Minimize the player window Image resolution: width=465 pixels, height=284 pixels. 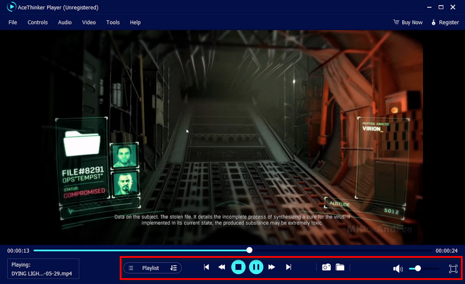pyautogui.click(x=429, y=7)
